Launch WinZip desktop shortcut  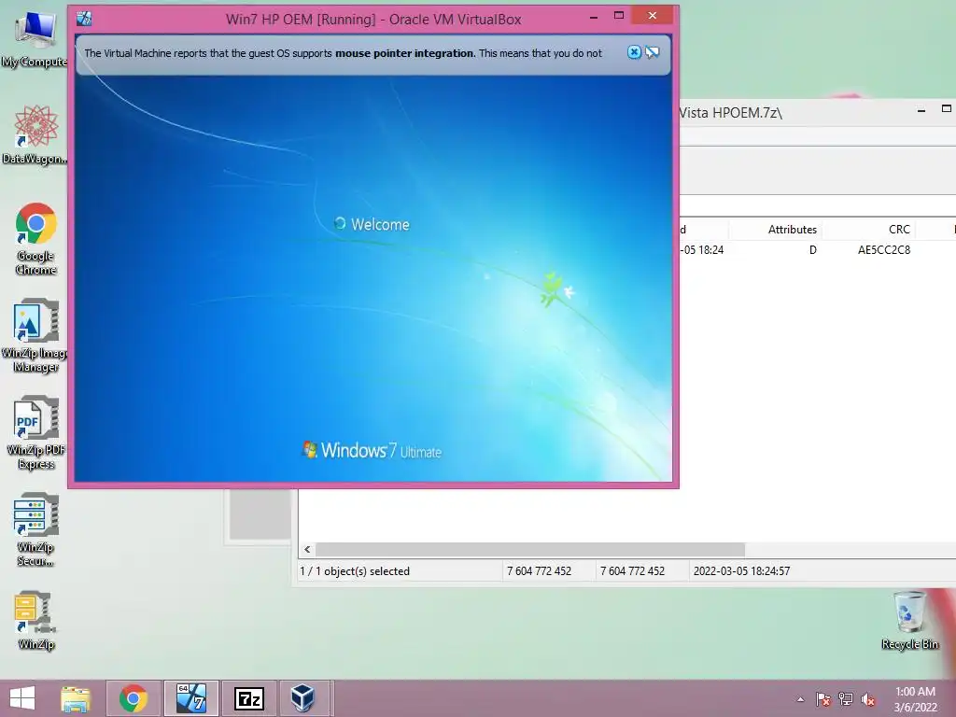tap(35, 620)
